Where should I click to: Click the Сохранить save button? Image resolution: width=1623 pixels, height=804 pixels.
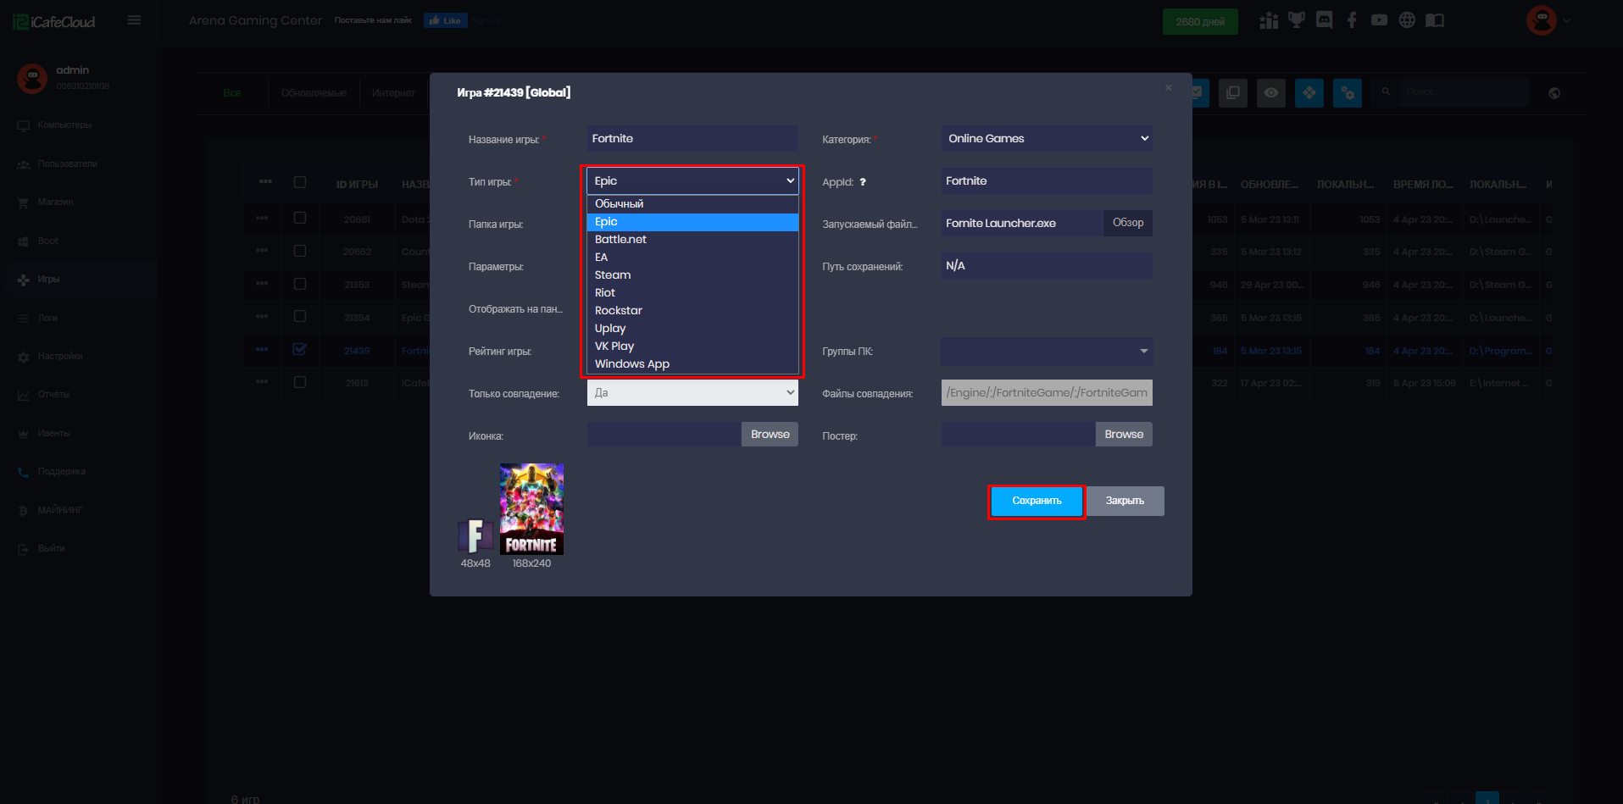pos(1037,502)
